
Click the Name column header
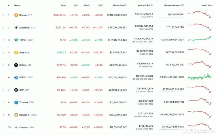(17, 5)
